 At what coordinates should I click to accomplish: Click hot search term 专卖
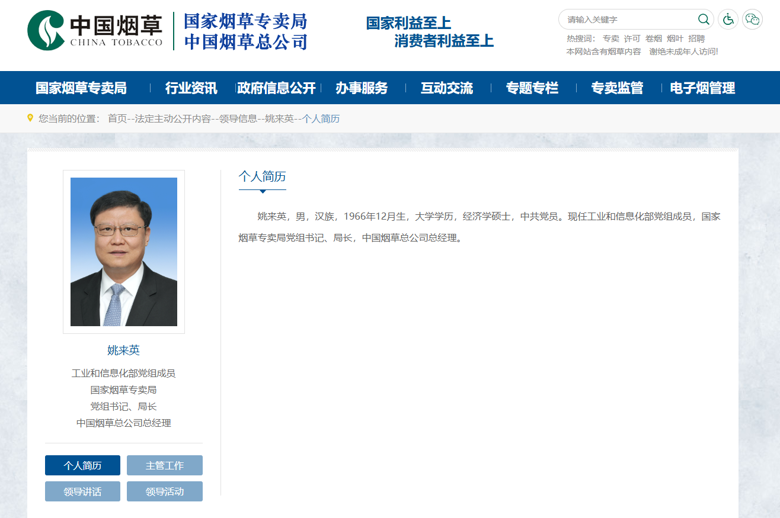tap(611, 38)
